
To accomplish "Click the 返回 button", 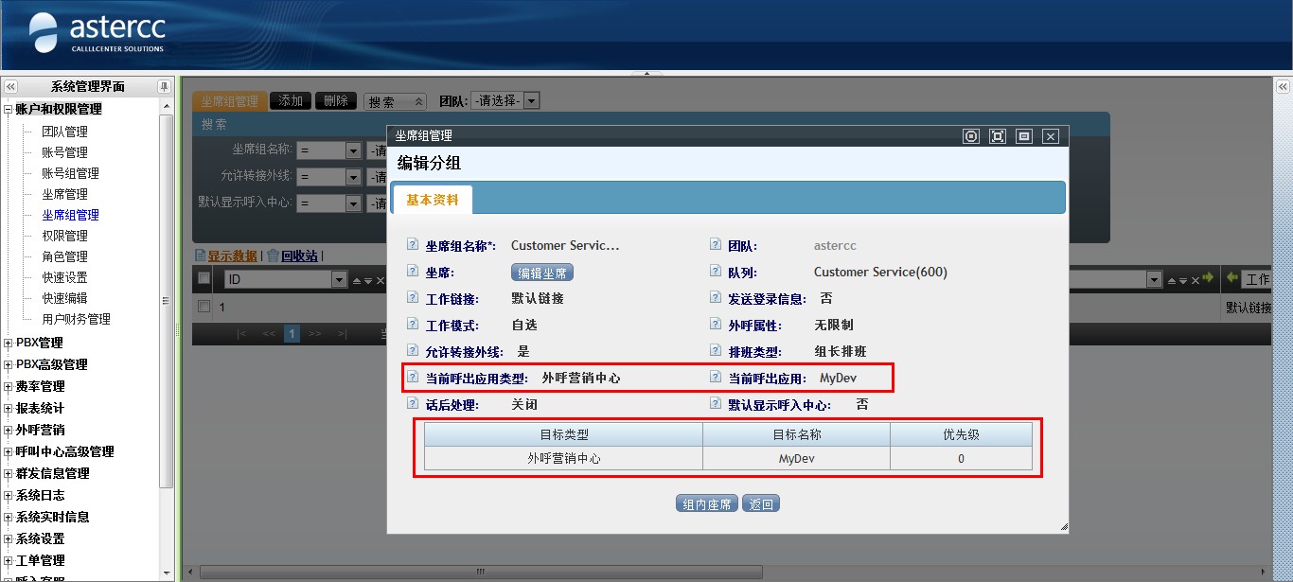I will click(761, 503).
